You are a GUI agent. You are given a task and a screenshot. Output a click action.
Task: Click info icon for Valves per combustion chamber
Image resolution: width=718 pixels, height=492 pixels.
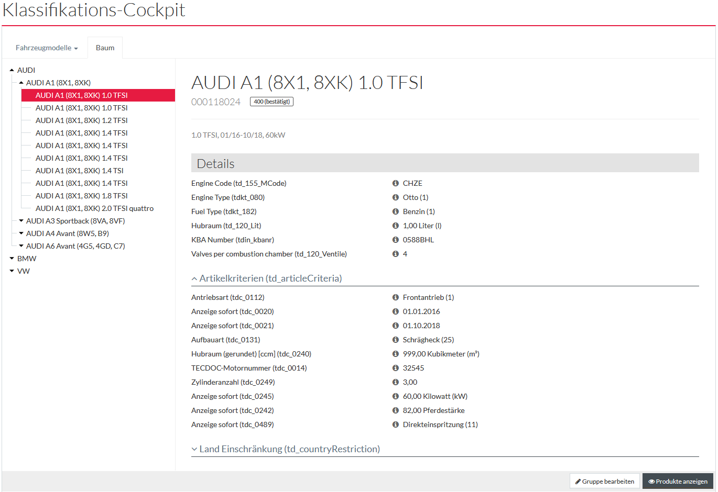[396, 254]
